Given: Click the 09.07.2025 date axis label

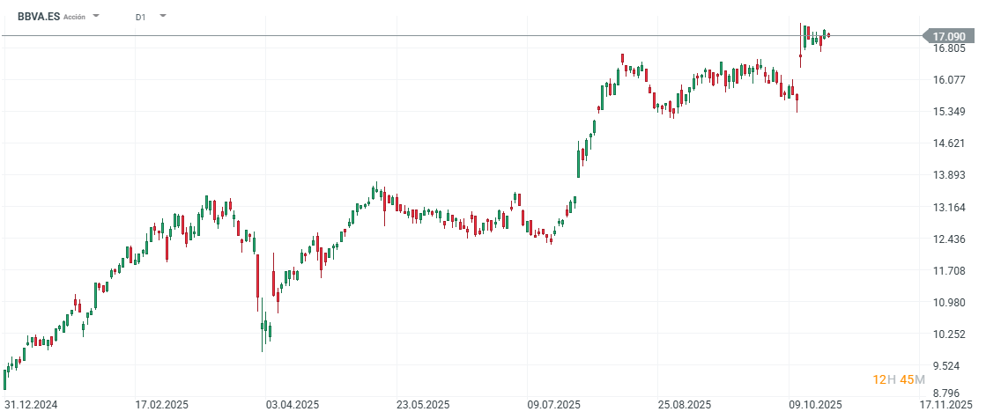Looking at the screenshot, I should coord(555,405).
